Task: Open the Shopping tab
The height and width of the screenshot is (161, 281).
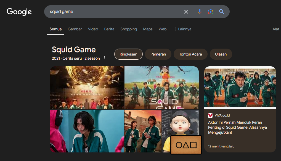Action: pyautogui.click(x=129, y=29)
